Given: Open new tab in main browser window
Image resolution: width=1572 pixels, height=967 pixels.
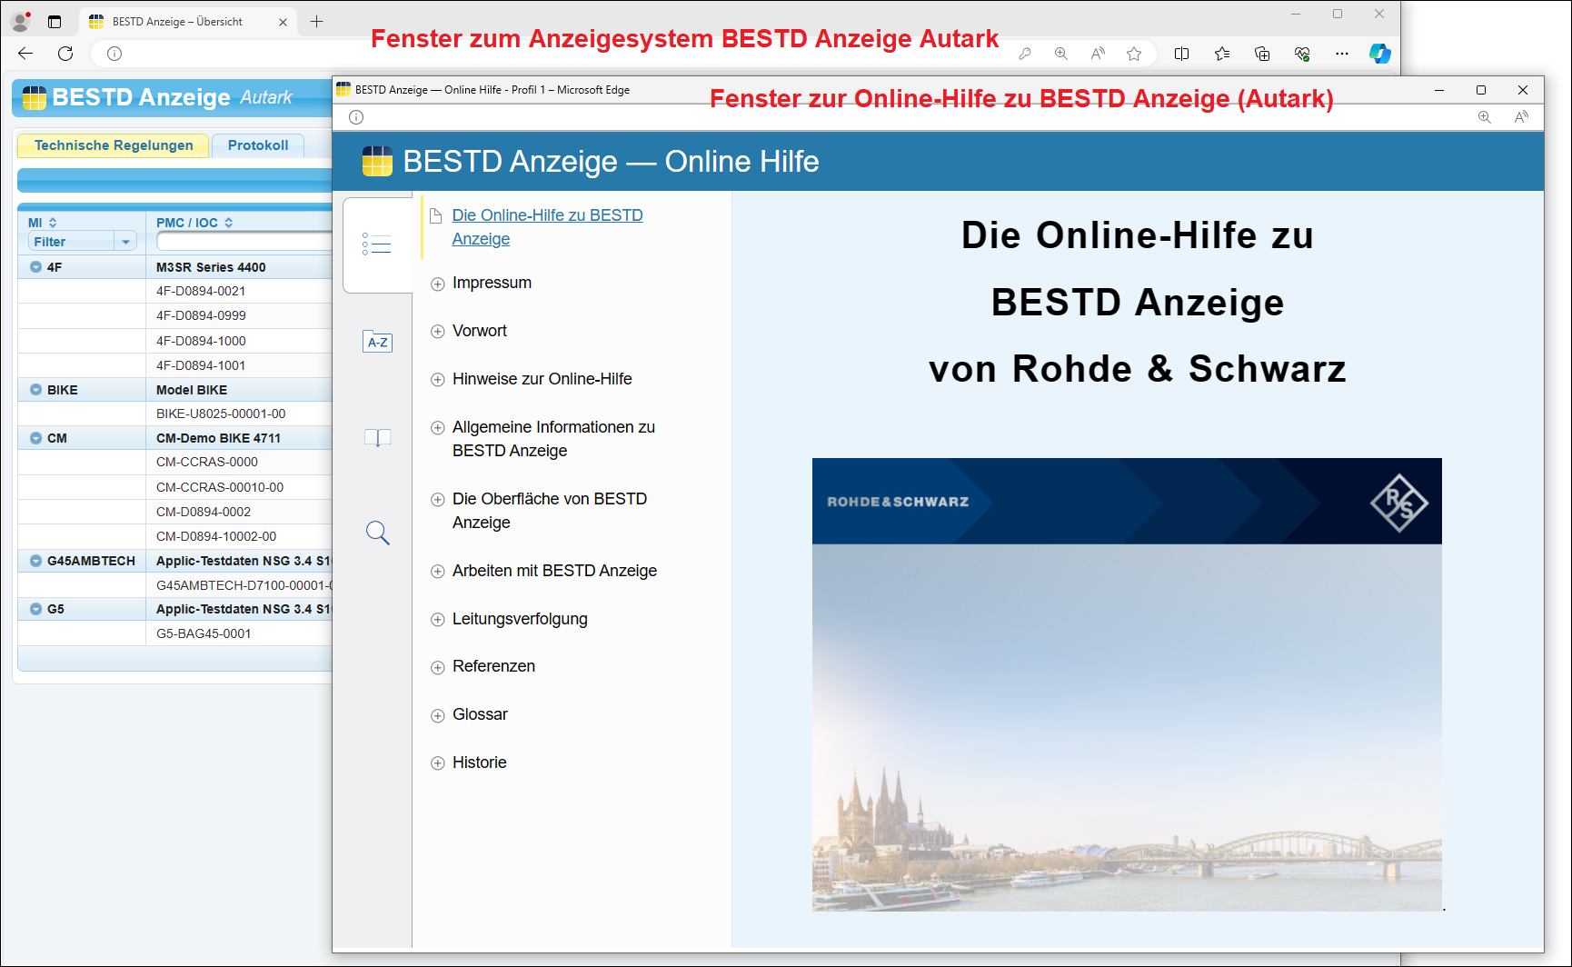Looking at the screenshot, I should pyautogui.click(x=316, y=22).
